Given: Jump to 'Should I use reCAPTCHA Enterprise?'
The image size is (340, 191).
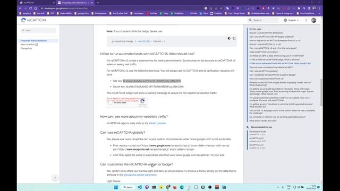Looking at the screenshot, I should (266, 33).
